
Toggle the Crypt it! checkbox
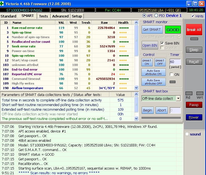162,48
